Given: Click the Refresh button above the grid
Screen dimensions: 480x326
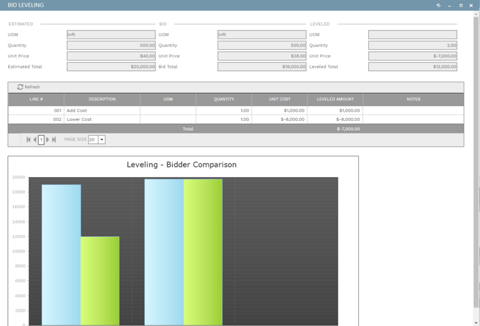Looking at the screenshot, I should (29, 87).
